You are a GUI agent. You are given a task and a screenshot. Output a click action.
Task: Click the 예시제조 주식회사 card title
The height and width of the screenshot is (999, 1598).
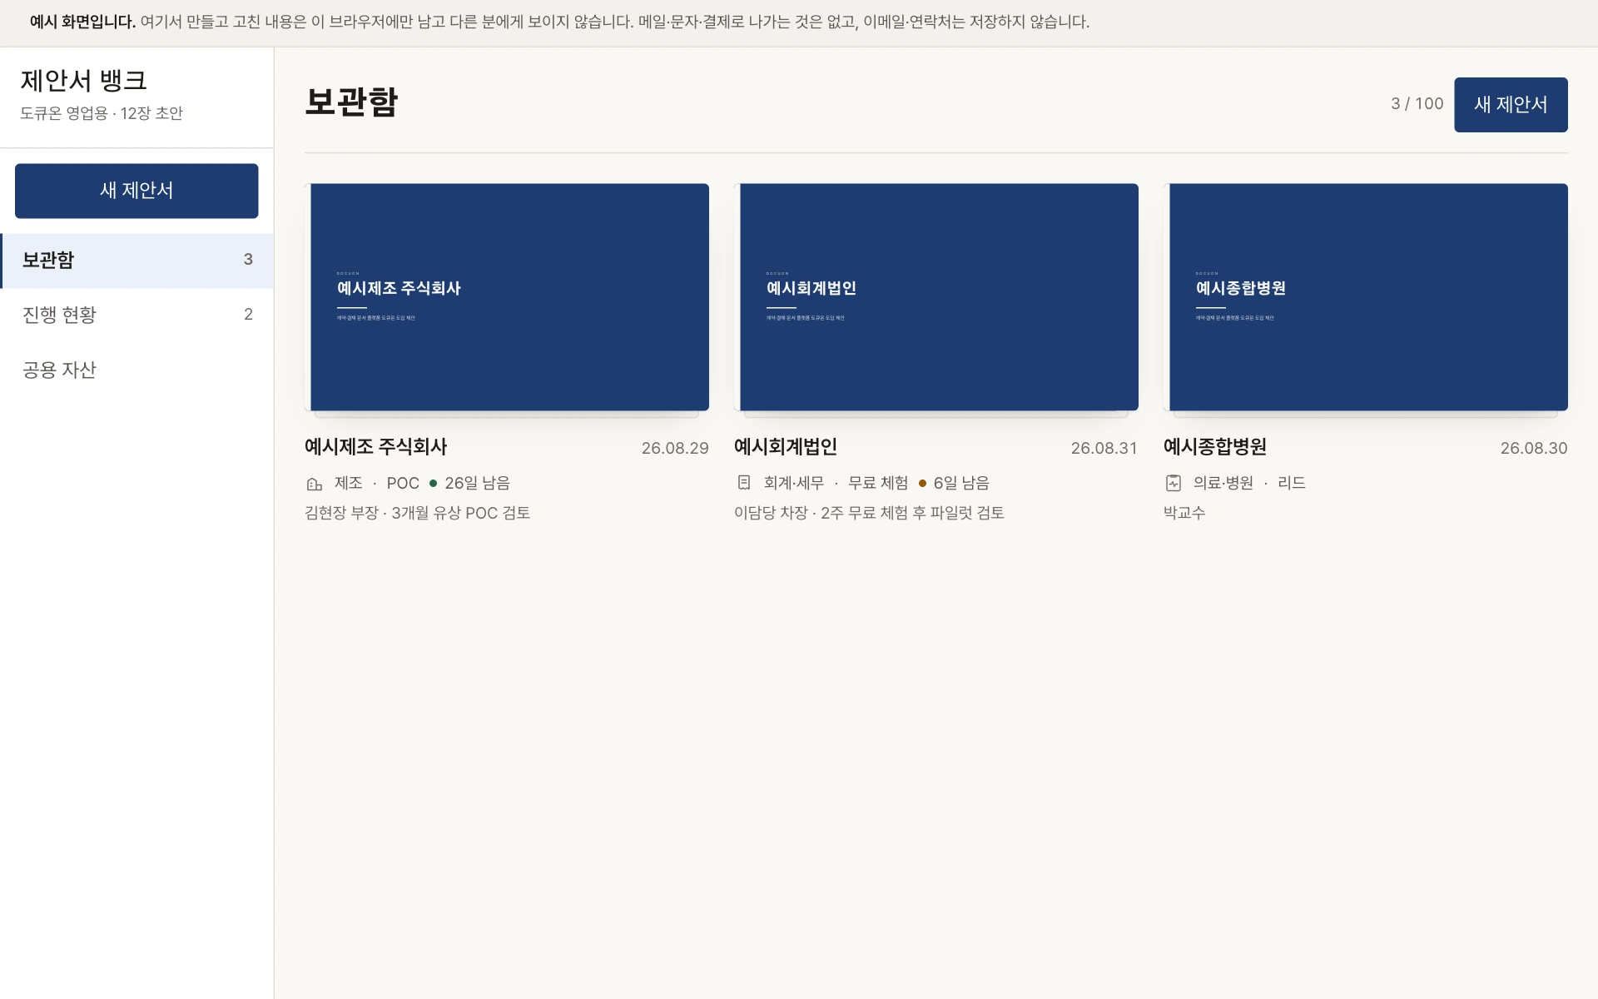point(375,447)
